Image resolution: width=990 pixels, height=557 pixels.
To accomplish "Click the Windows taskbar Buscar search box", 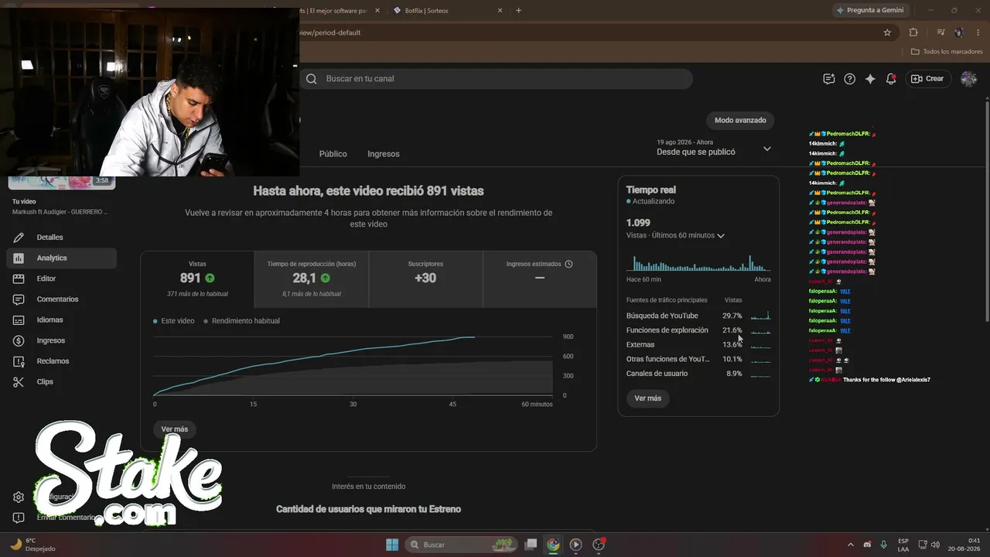I will pyautogui.click(x=460, y=545).
